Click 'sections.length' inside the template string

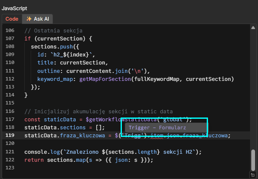[x=132, y=152]
